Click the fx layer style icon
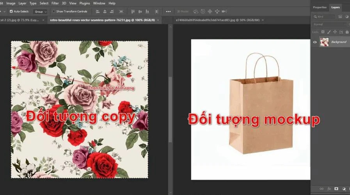 click(329, 189)
